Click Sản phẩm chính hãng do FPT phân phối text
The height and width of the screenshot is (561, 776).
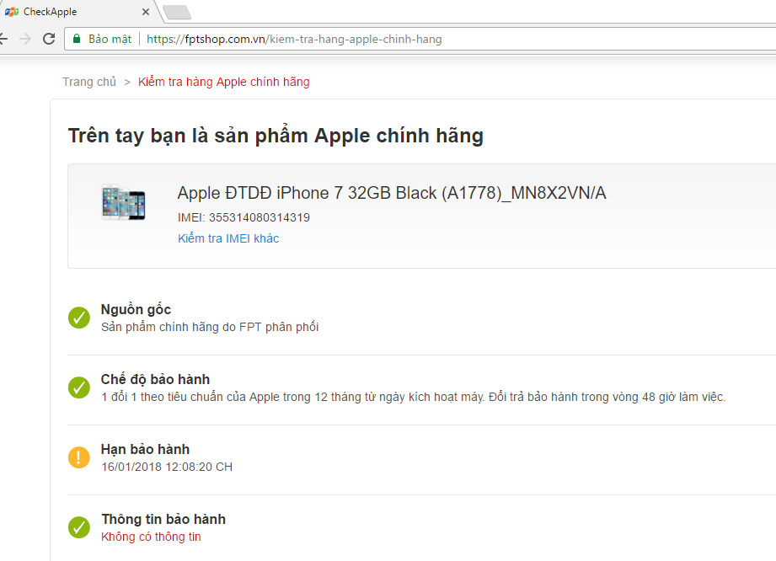[x=210, y=327]
